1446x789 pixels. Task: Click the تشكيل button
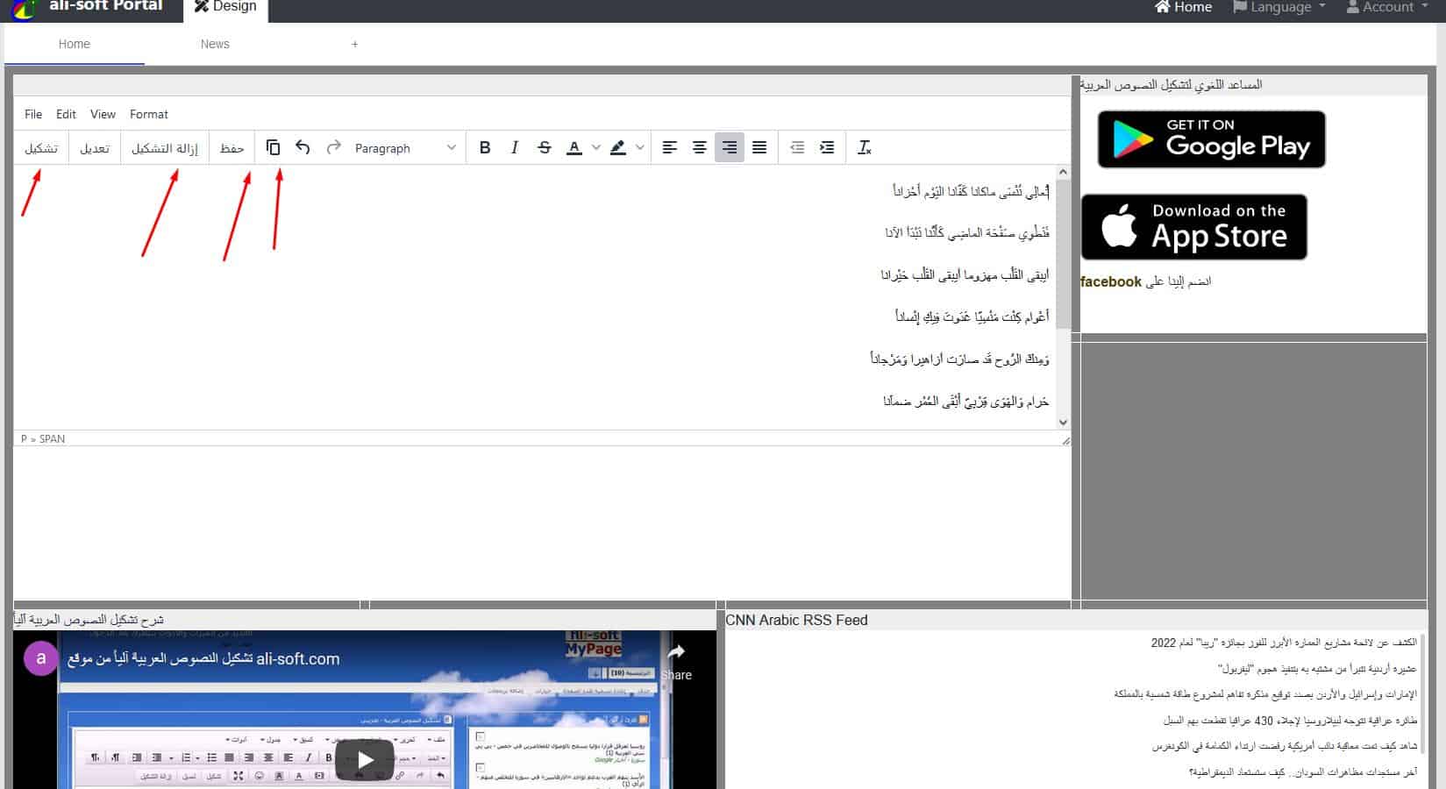point(41,148)
